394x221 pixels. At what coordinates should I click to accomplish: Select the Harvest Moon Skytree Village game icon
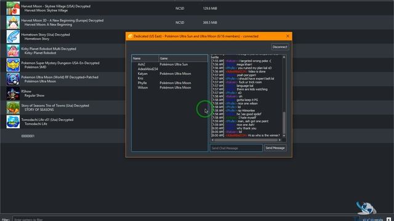13,8
